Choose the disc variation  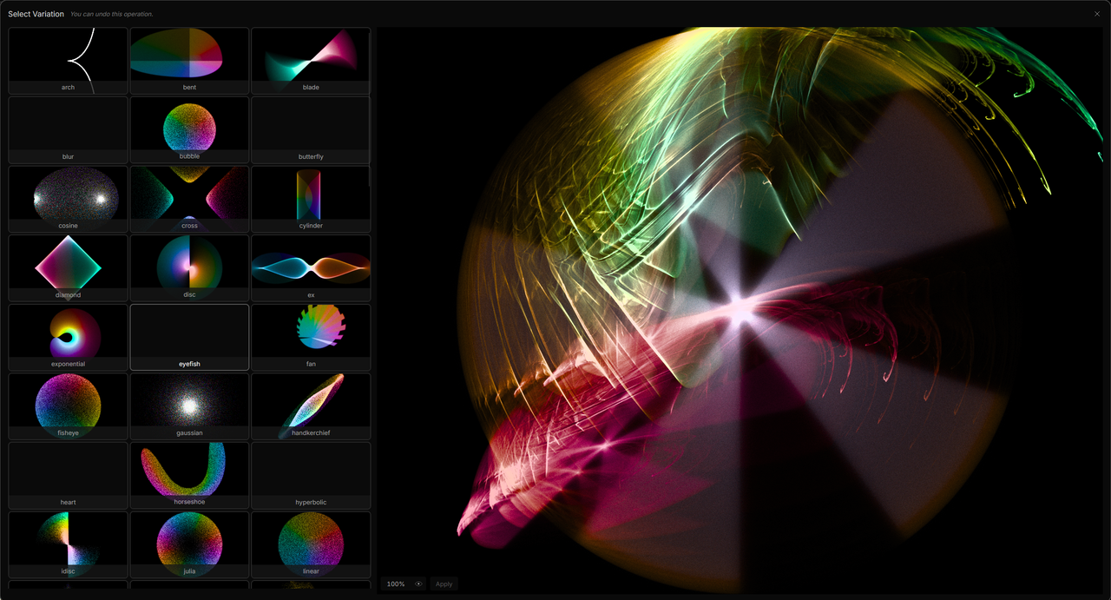189,268
